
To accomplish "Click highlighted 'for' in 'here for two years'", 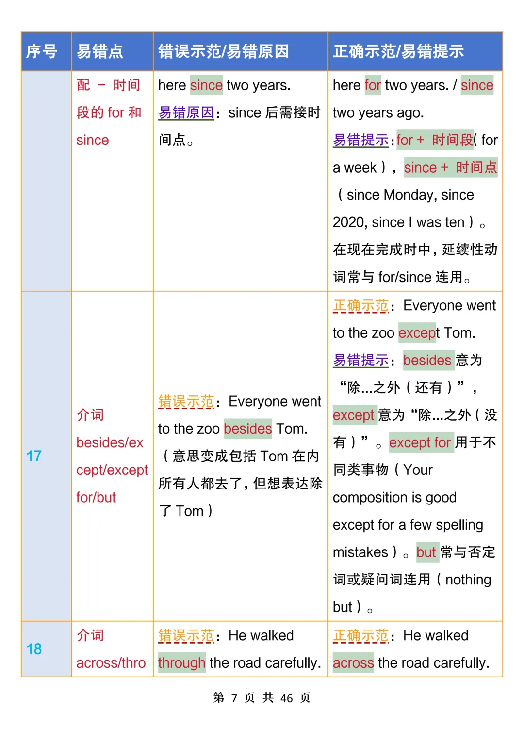I will click(x=373, y=85).
